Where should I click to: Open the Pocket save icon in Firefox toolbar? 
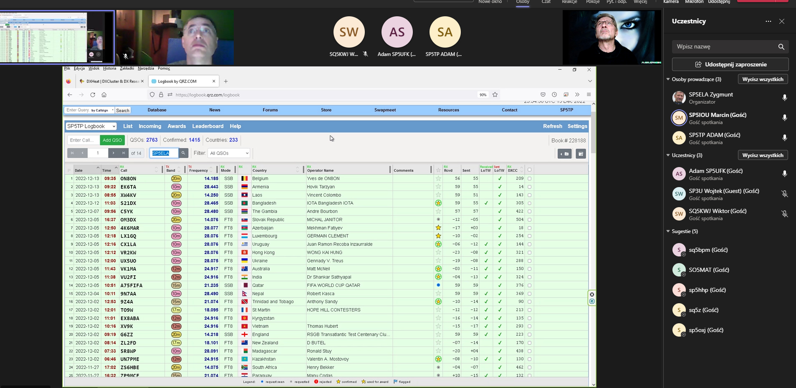pos(543,95)
